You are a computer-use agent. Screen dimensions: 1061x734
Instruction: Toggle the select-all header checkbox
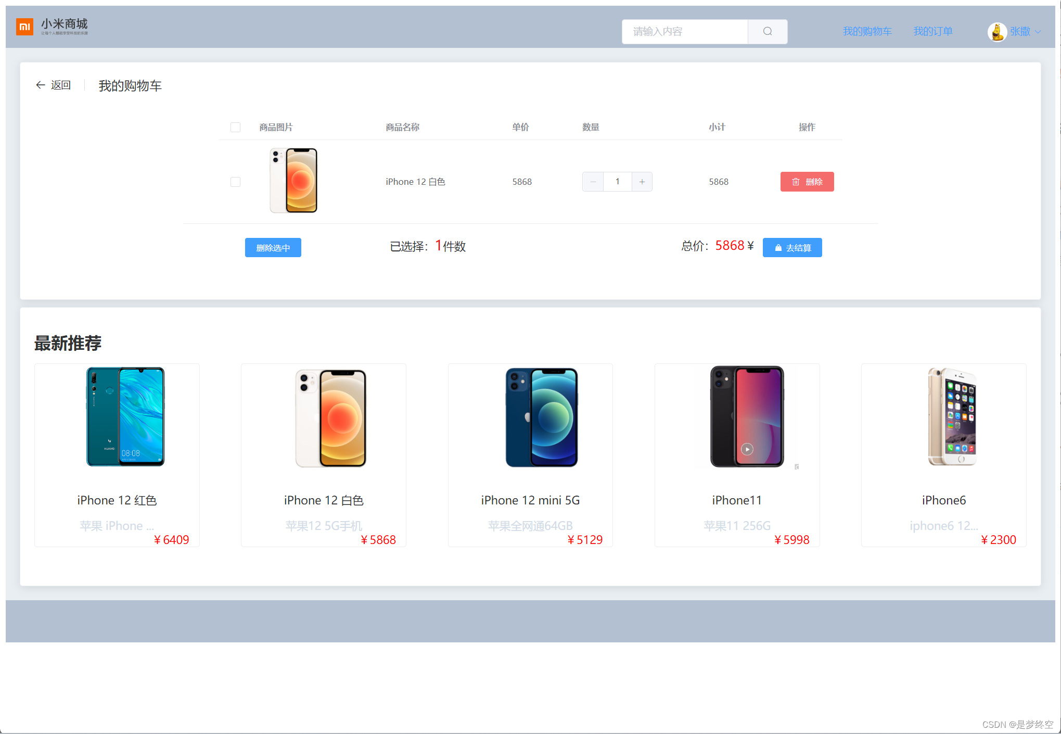[235, 126]
